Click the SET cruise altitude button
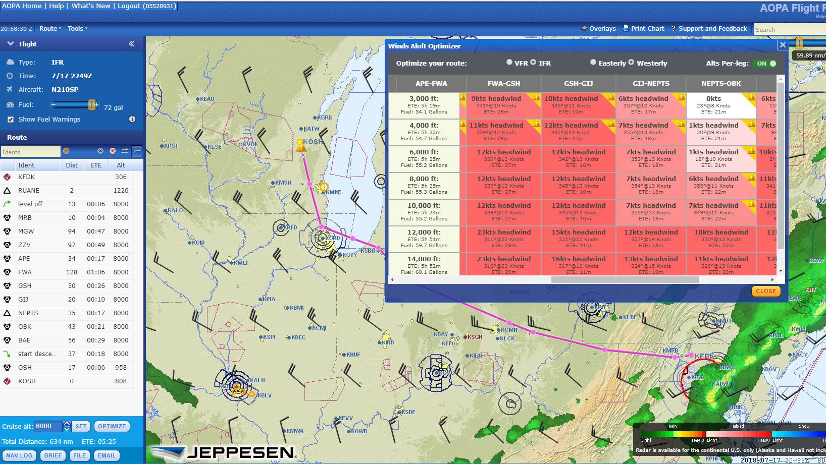 point(81,426)
